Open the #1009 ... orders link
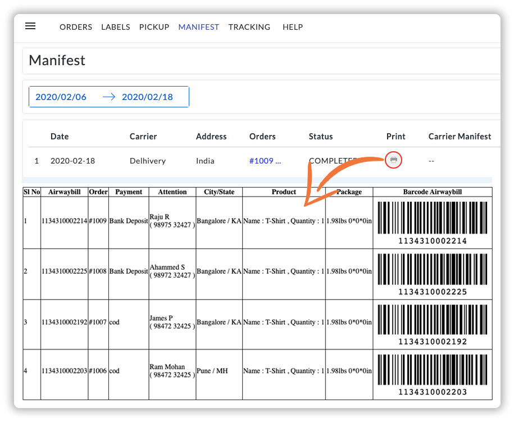The width and height of the screenshot is (514, 421). [x=265, y=161]
